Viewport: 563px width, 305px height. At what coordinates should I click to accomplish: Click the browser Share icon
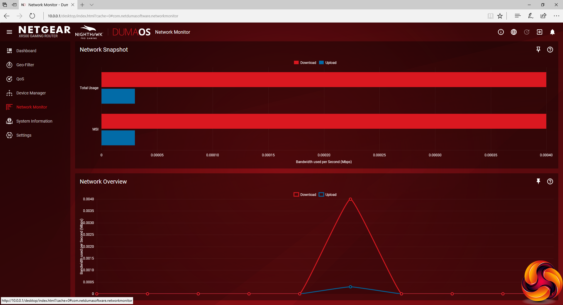(543, 16)
